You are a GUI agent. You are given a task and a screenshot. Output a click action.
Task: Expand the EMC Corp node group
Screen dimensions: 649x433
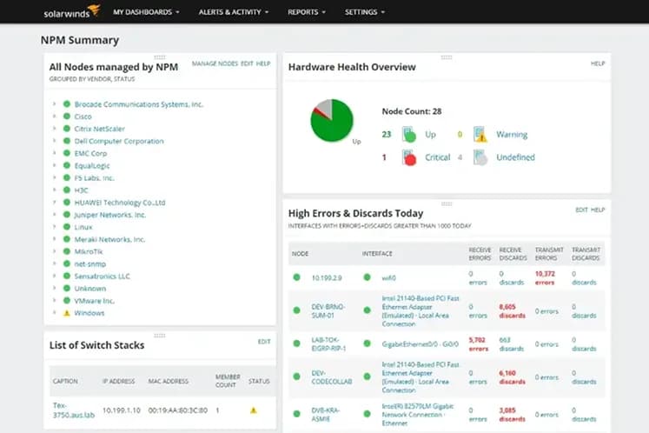click(54, 153)
